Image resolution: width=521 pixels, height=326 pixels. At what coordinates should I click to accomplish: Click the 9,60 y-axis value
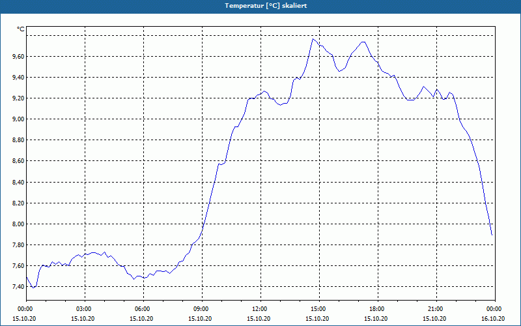(18, 57)
